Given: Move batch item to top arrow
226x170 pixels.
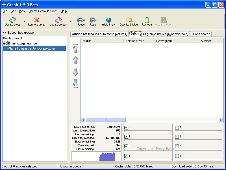Looking at the screenshot, I should 75,49.
